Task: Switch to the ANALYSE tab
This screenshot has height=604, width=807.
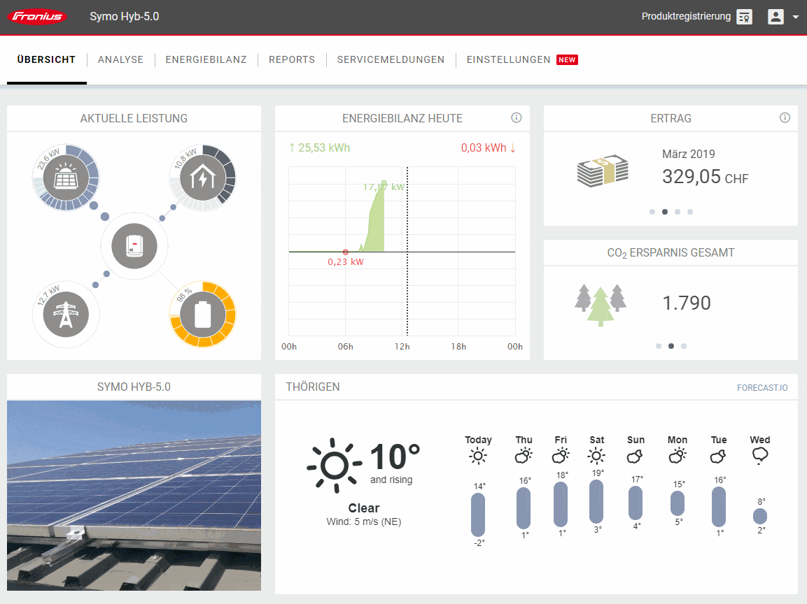Action: [x=120, y=59]
